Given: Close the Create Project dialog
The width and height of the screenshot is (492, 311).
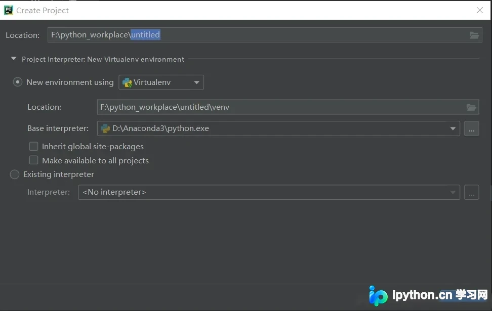Looking at the screenshot, I should (x=480, y=10).
